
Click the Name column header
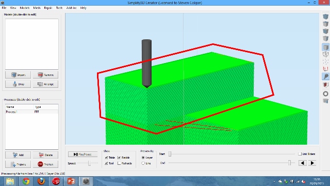point(20,107)
